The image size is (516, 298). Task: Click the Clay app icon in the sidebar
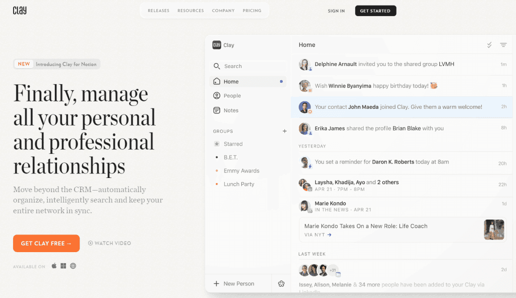click(x=217, y=45)
